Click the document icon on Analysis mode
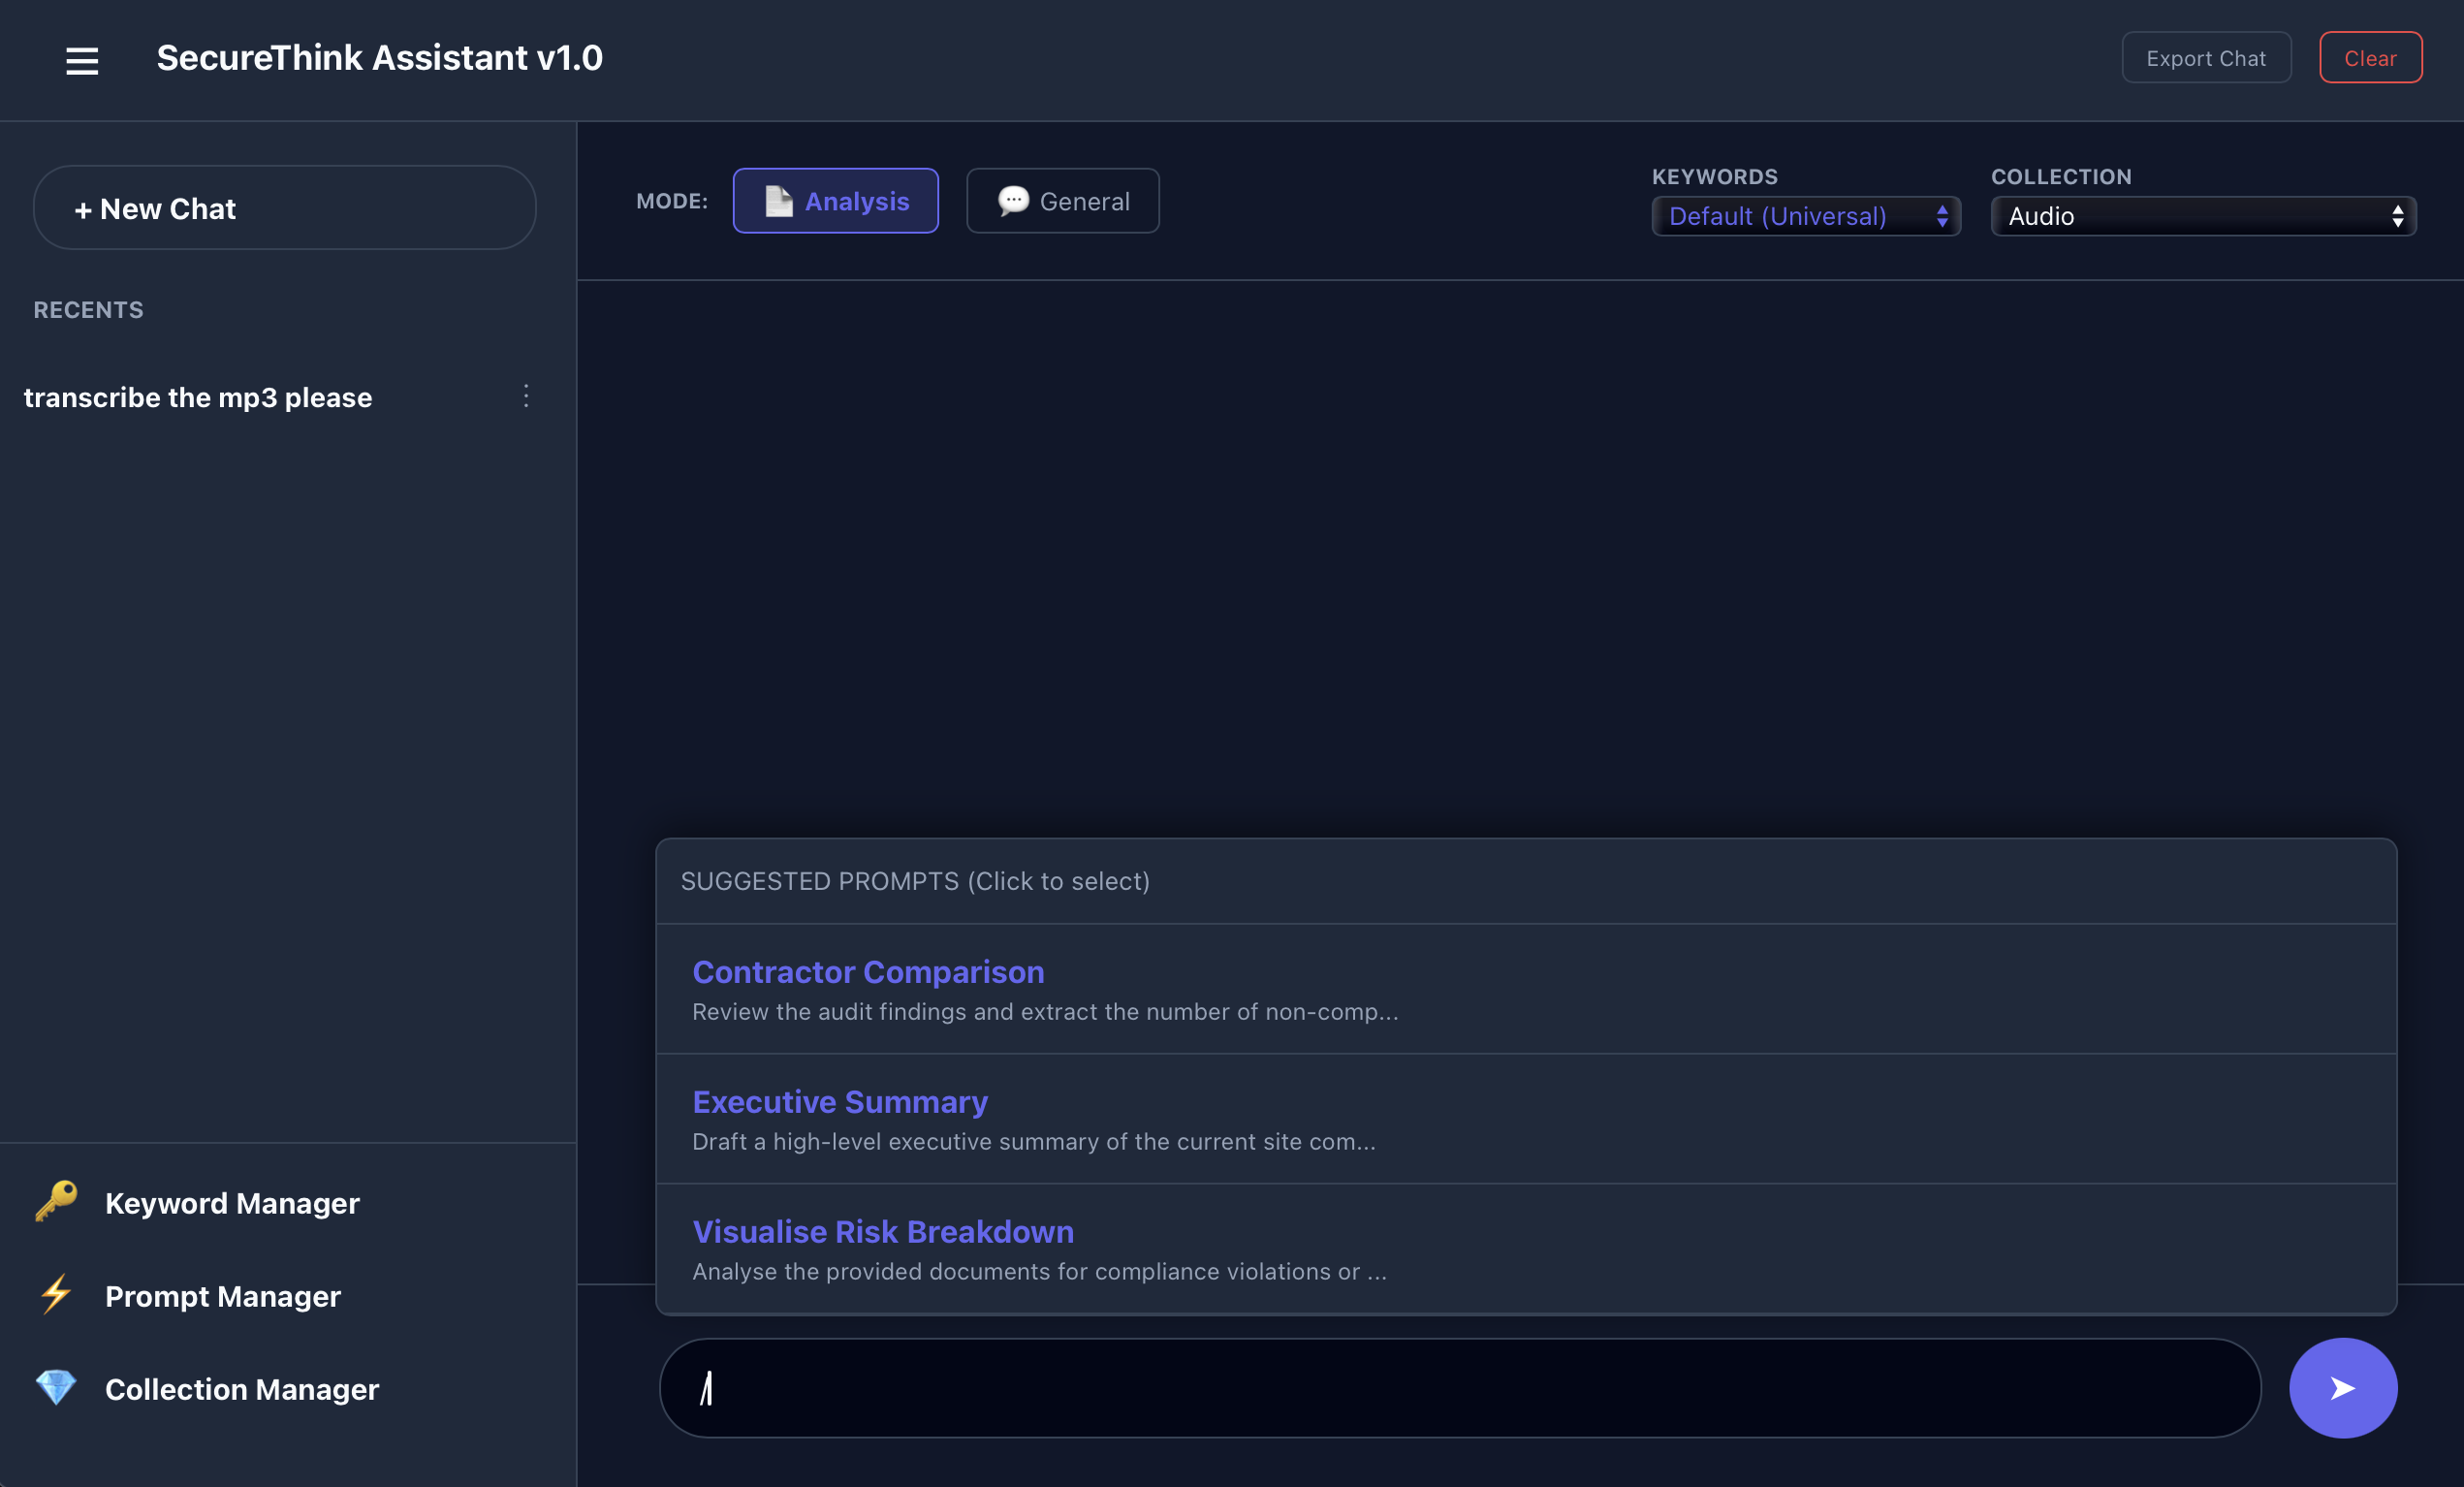This screenshot has width=2464, height=1487. tap(778, 201)
